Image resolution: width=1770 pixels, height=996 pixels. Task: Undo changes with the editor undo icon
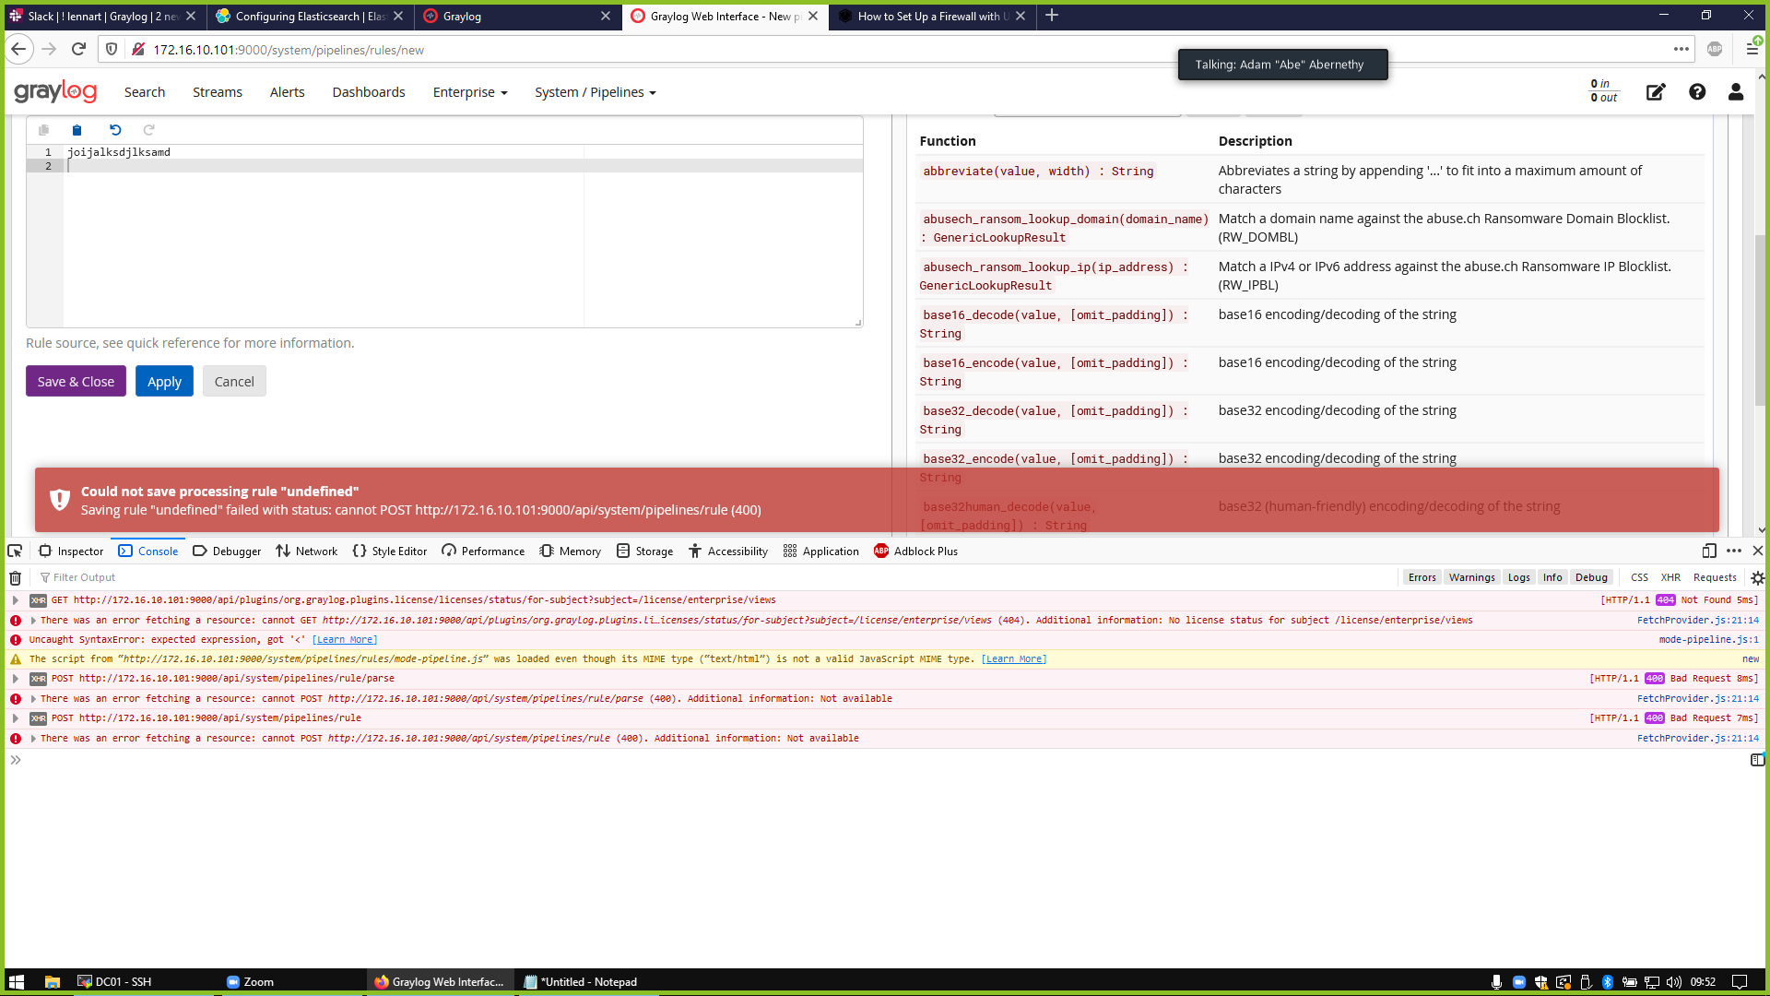[114, 130]
